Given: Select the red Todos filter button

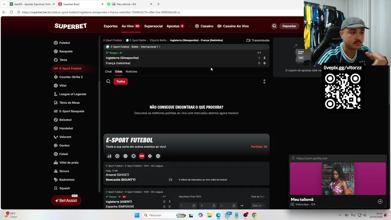Looking at the screenshot, I should 121,81.
